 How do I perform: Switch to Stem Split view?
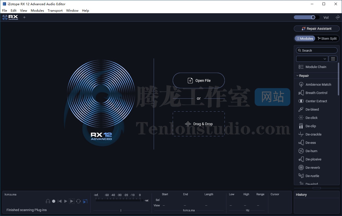[327, 38]
